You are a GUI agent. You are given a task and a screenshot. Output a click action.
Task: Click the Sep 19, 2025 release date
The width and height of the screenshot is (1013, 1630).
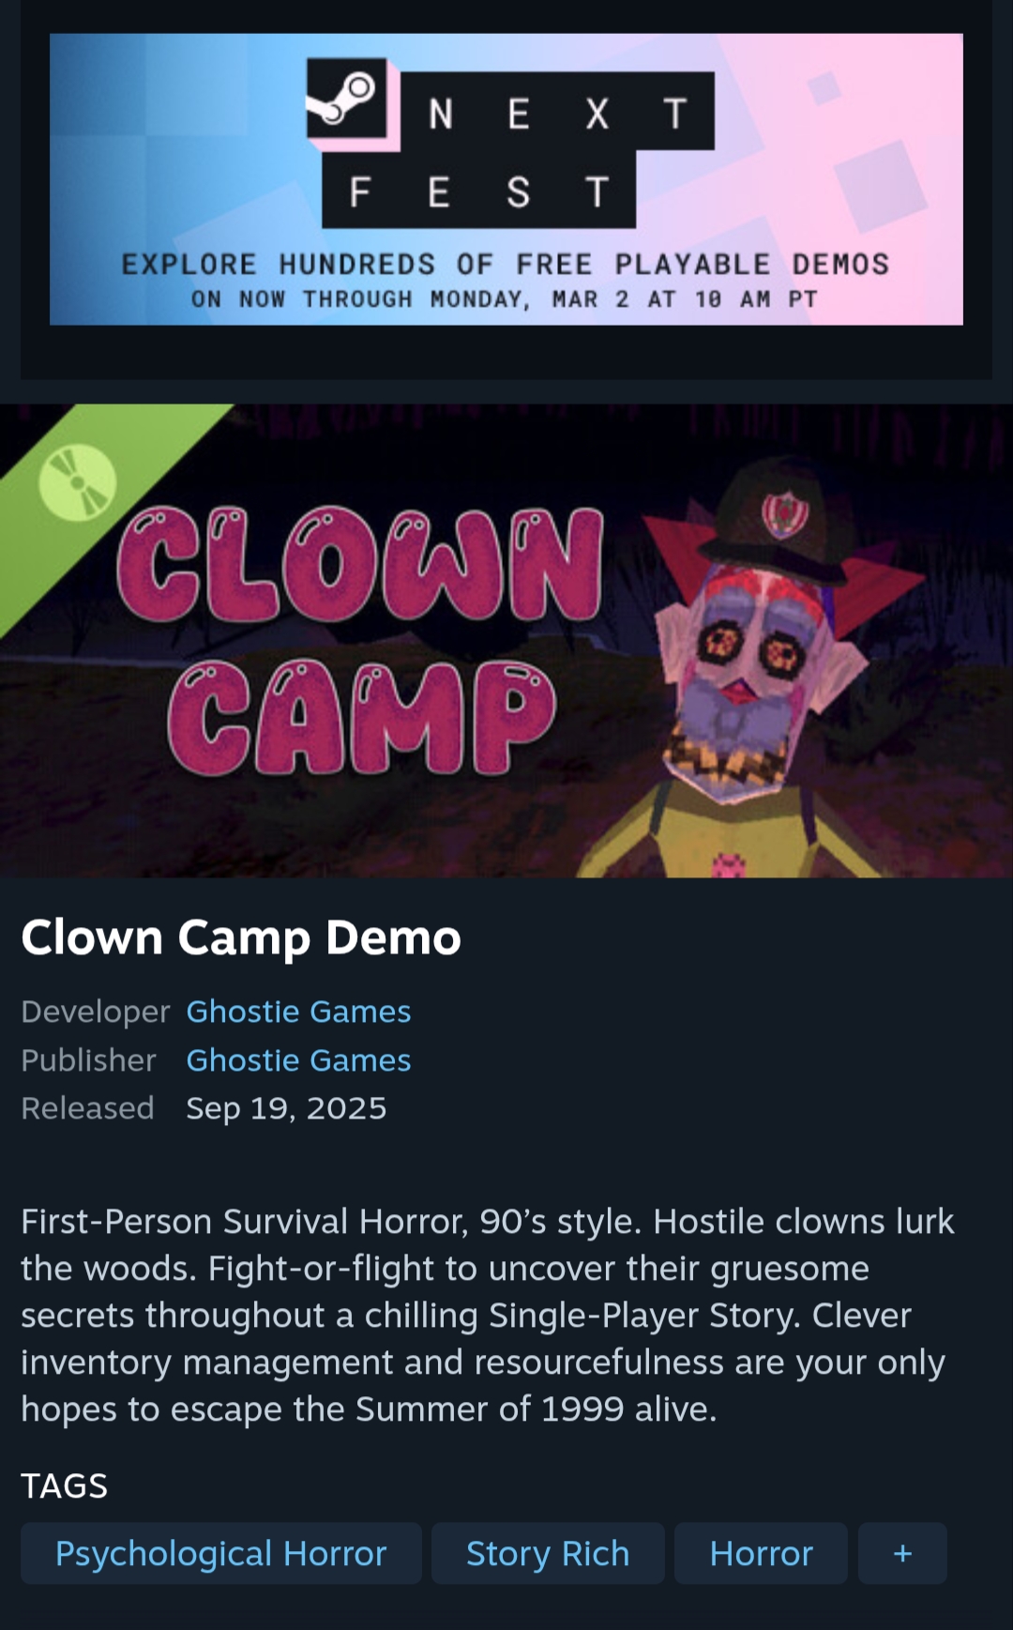tap(286, 1108)
